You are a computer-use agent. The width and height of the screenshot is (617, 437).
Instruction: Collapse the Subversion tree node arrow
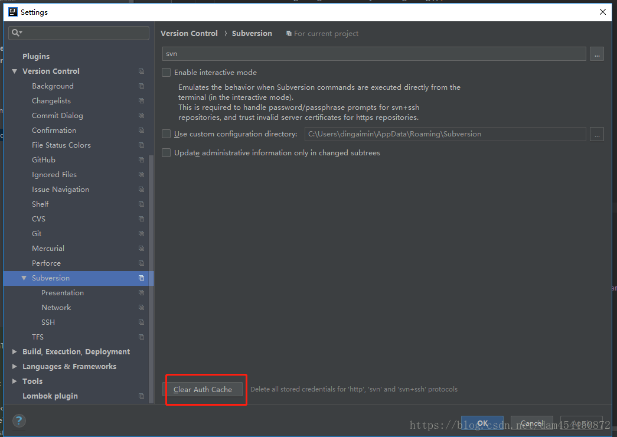[24, 278]
